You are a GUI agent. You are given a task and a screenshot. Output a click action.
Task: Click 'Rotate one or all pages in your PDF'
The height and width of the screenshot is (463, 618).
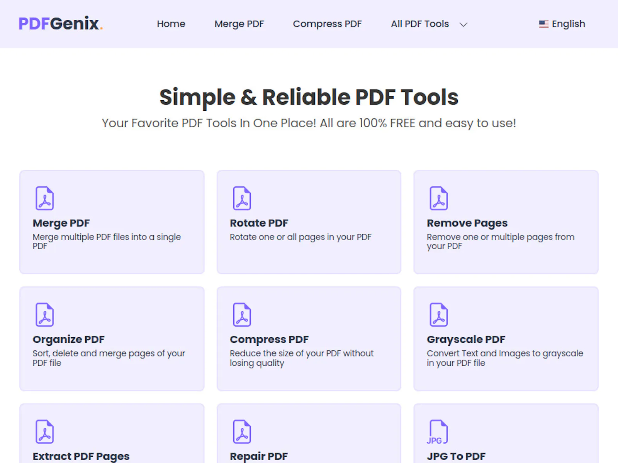[x=301, y=237]
